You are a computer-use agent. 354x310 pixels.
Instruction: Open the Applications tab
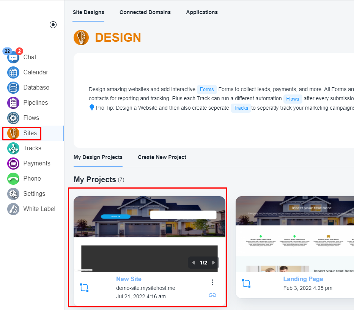(202, 12)
